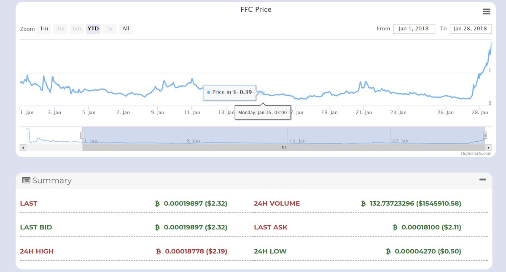Screen dimensions: 506x272
Task: Click the LAST price value 0.00019897 ($2.32)
Action: 196,203
